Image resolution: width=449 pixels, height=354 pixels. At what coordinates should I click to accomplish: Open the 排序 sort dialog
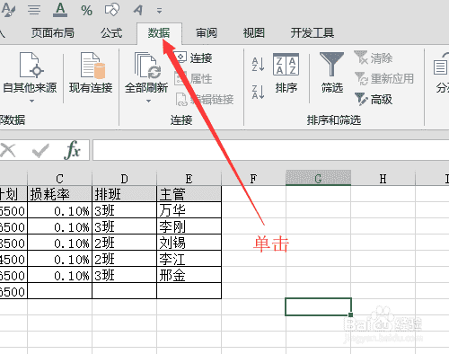(x=286, y=74)
